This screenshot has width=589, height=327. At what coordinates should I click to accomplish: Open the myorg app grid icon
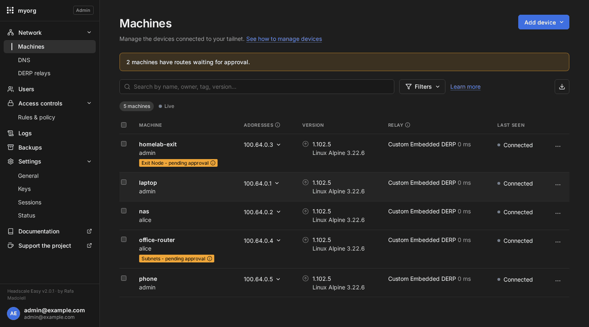[10, 10]
